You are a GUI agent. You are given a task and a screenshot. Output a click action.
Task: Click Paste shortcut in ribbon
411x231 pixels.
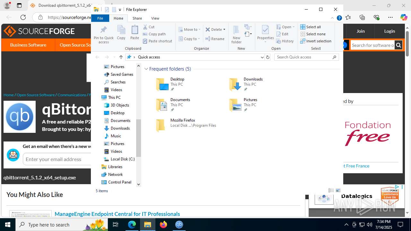pos(157,41)
